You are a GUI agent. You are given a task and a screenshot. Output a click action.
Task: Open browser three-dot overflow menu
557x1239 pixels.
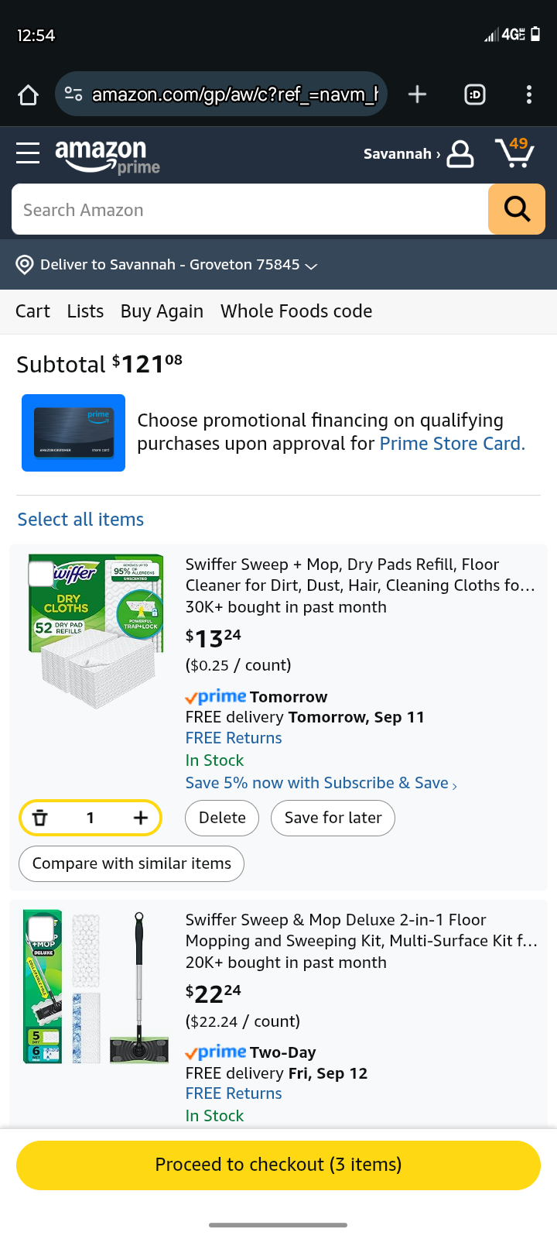[529, 94]
